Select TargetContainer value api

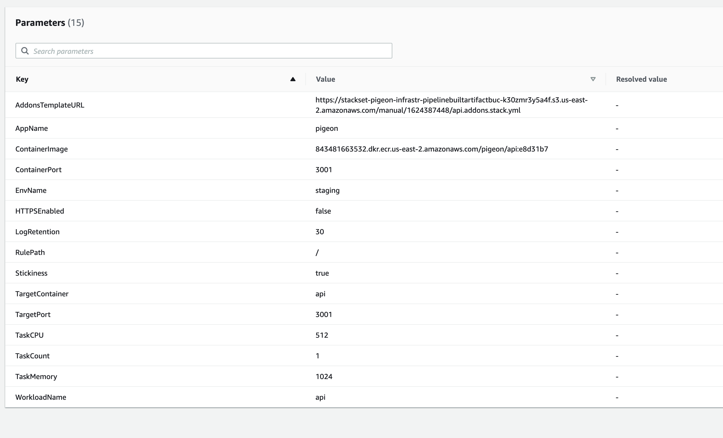coord(320,294)
